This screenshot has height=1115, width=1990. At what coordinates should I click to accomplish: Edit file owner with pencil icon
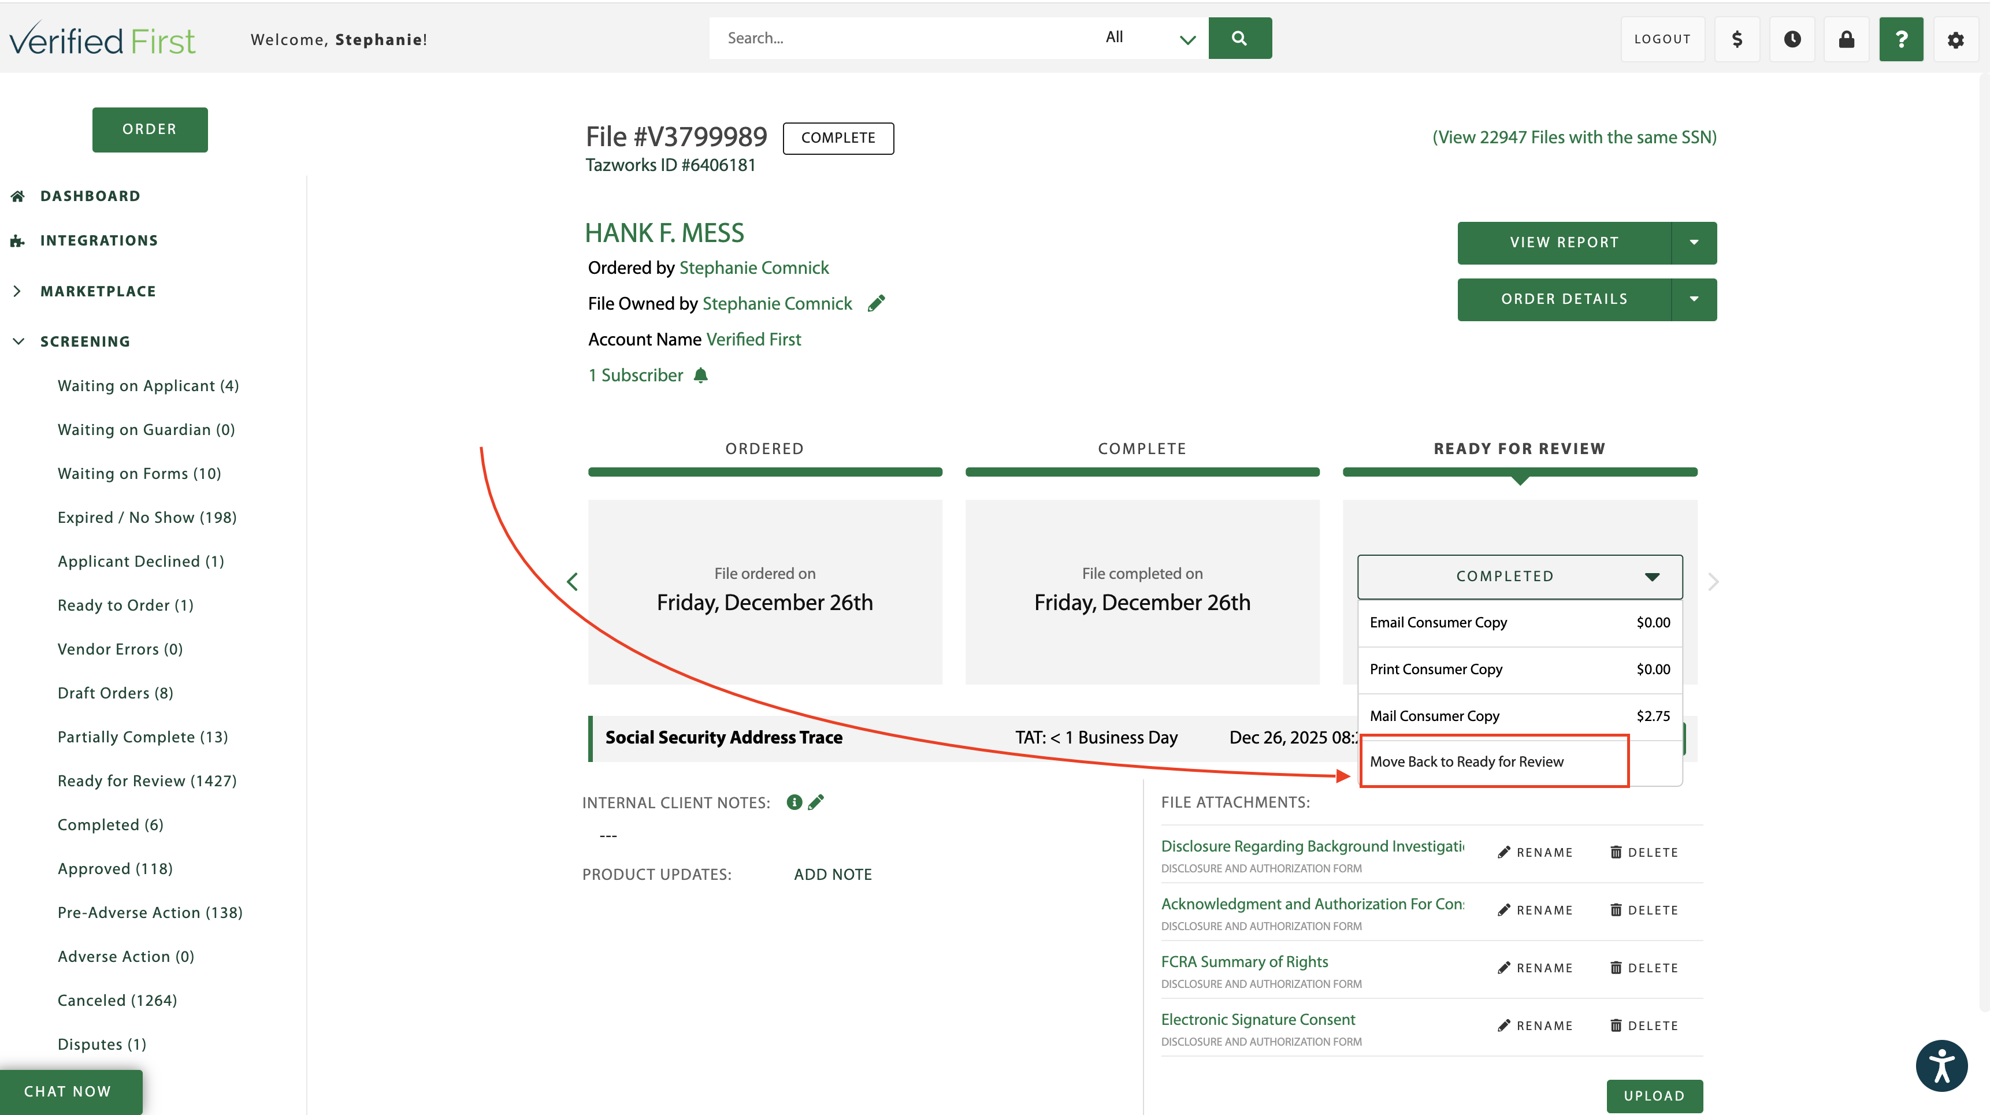(876, 303)
